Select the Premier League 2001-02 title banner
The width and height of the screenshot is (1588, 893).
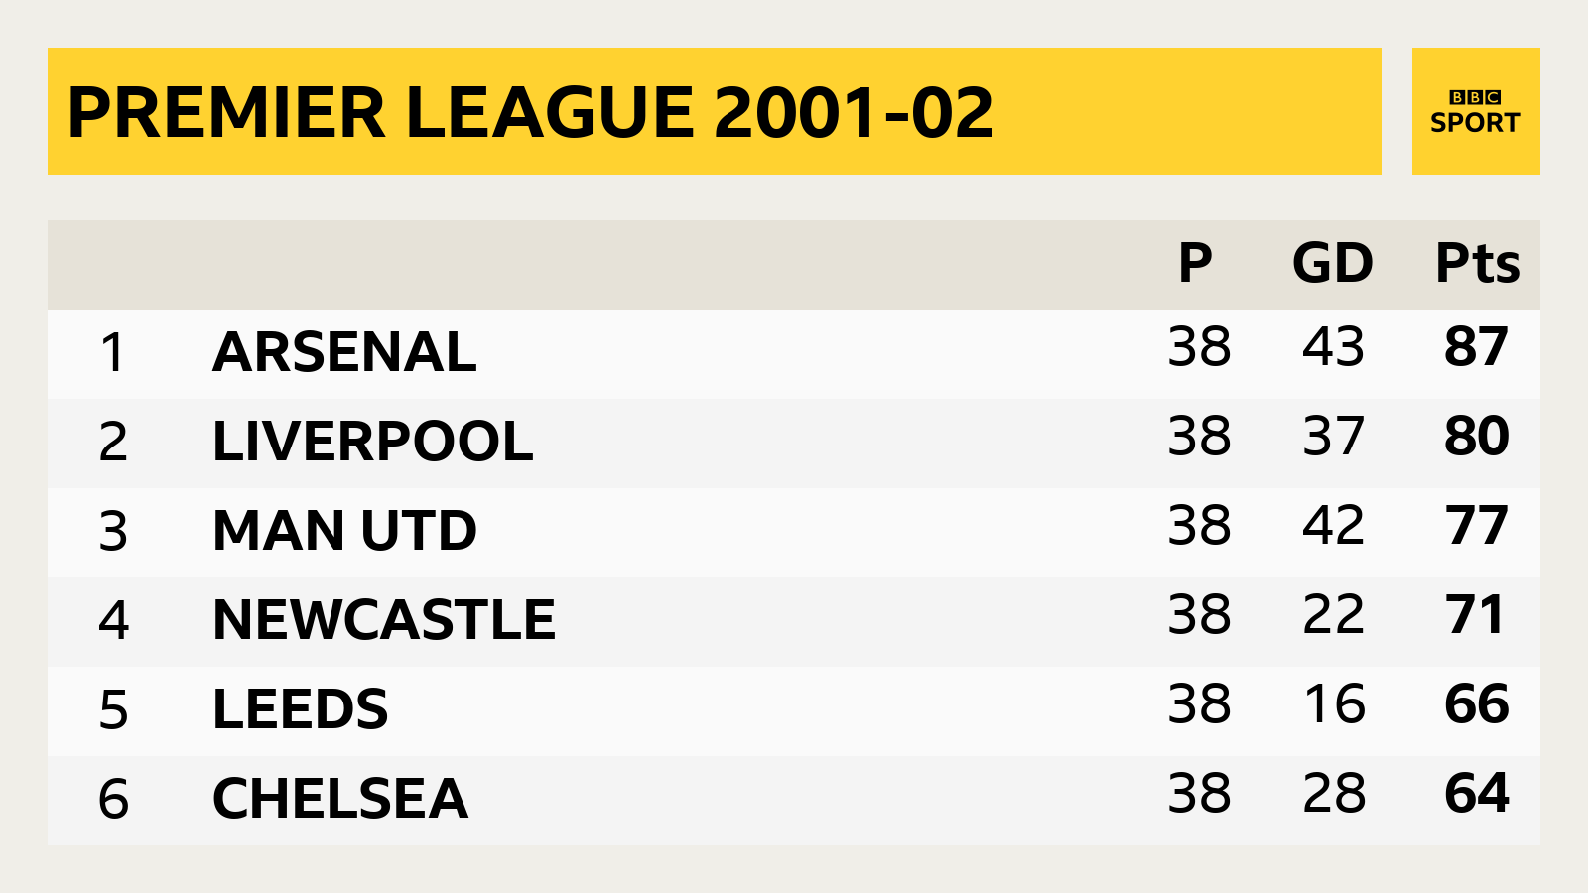[x=715, y=111]
